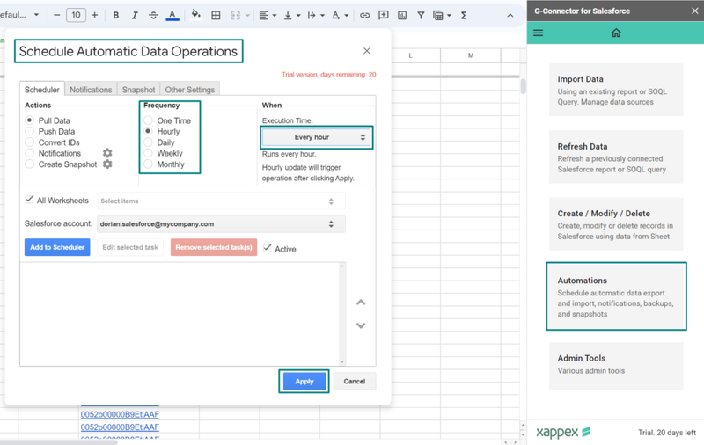Open Select items worksheet dropdown

[222, 201]
